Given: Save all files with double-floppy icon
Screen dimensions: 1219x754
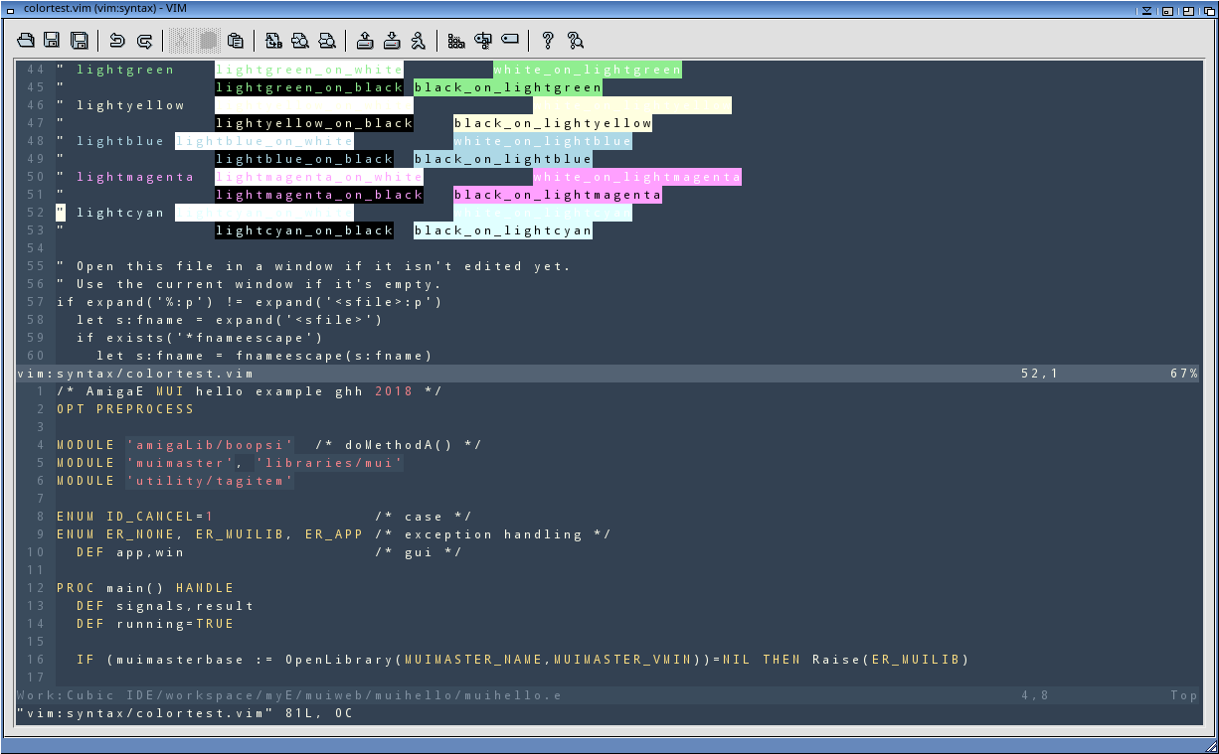Looking at the screenshot, I should coord(80,41).
